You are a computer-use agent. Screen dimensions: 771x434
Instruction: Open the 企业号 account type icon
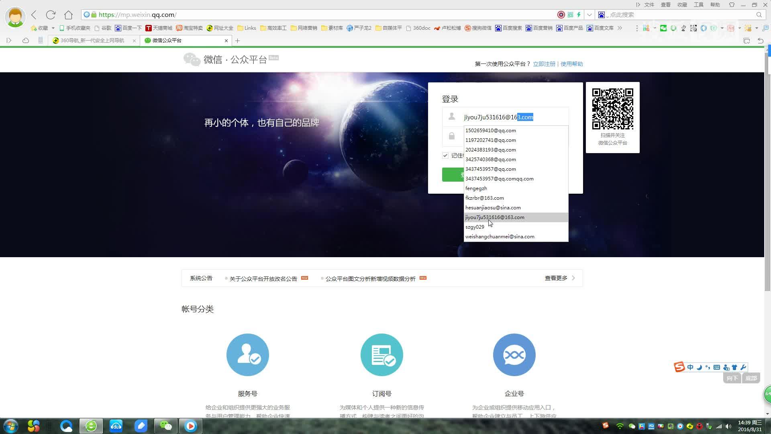pos(514,355)
